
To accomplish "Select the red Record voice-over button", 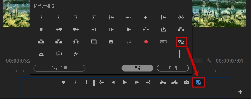I will pyautogui.click(x=146, y=42).
